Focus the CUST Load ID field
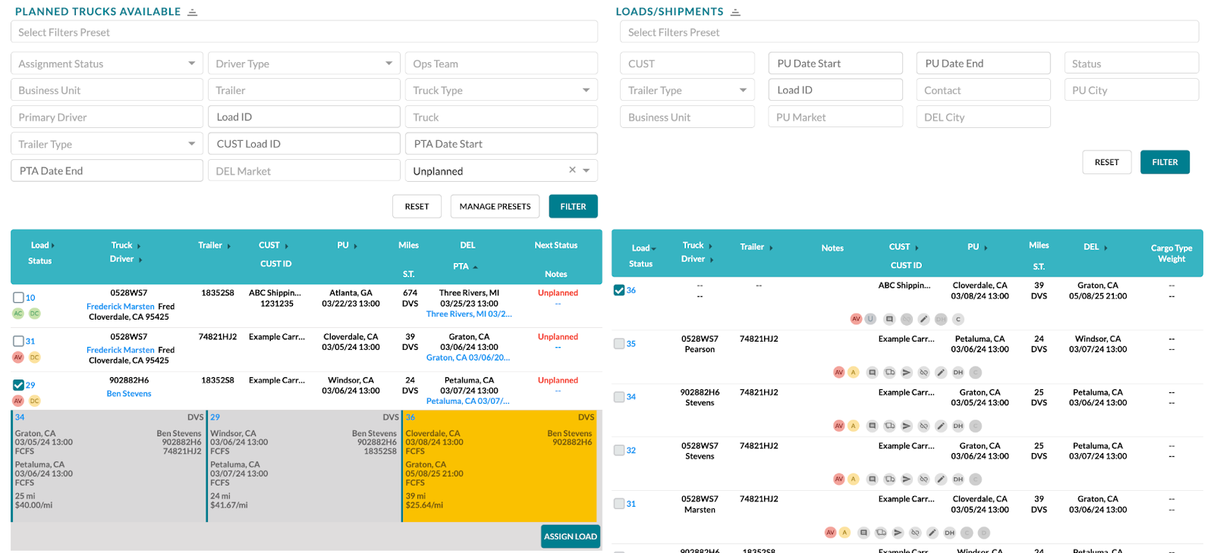The height and width of the screenshot is (553, 1214). (x=304, y=144)
